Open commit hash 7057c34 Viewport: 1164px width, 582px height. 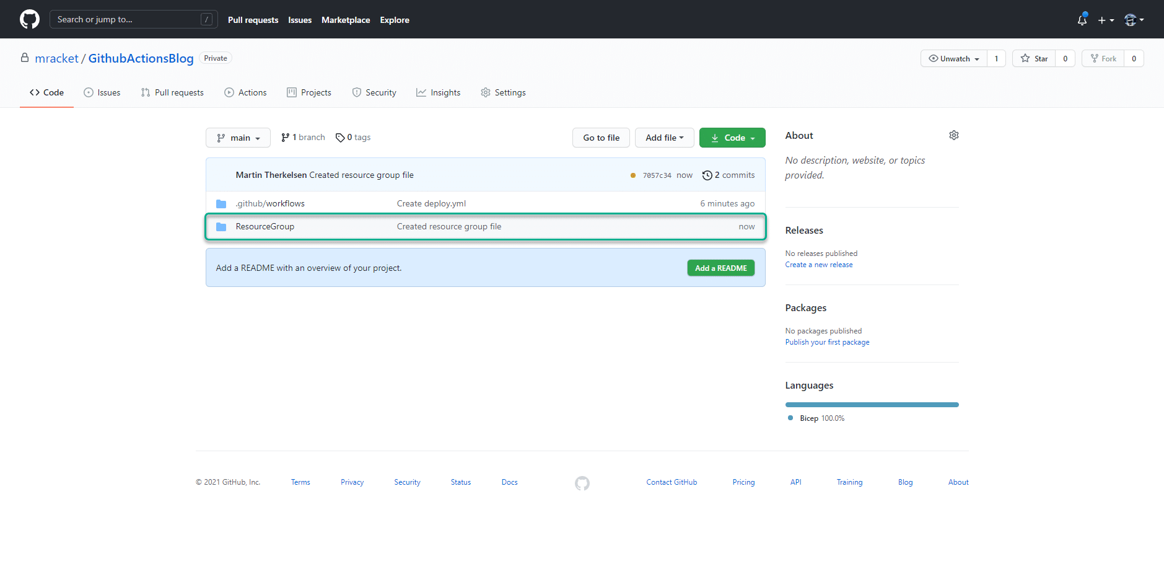click(657, 175)
